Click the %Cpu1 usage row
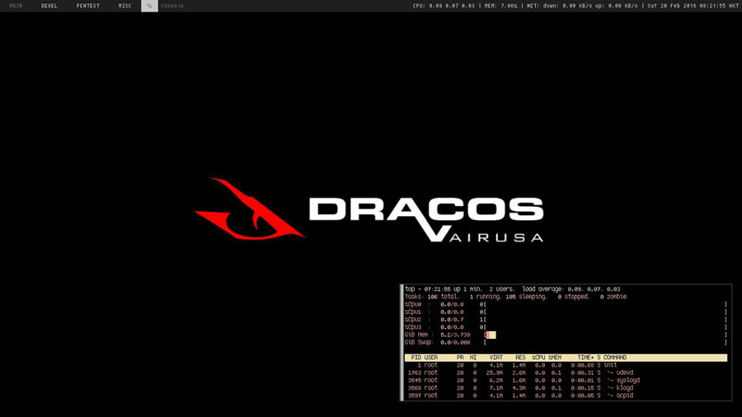The width and height of the screenshot is (742, 417). point(566,312)
